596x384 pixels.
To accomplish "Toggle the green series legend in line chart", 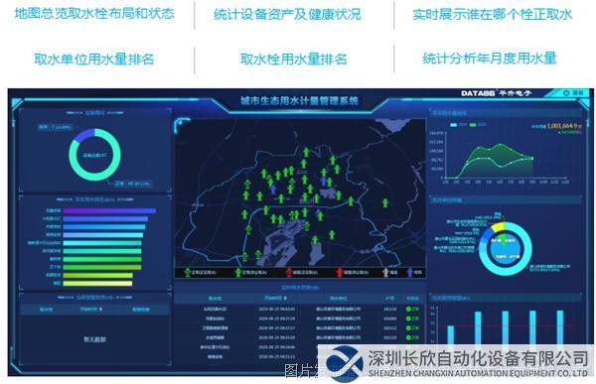I will tap(473, 125).
